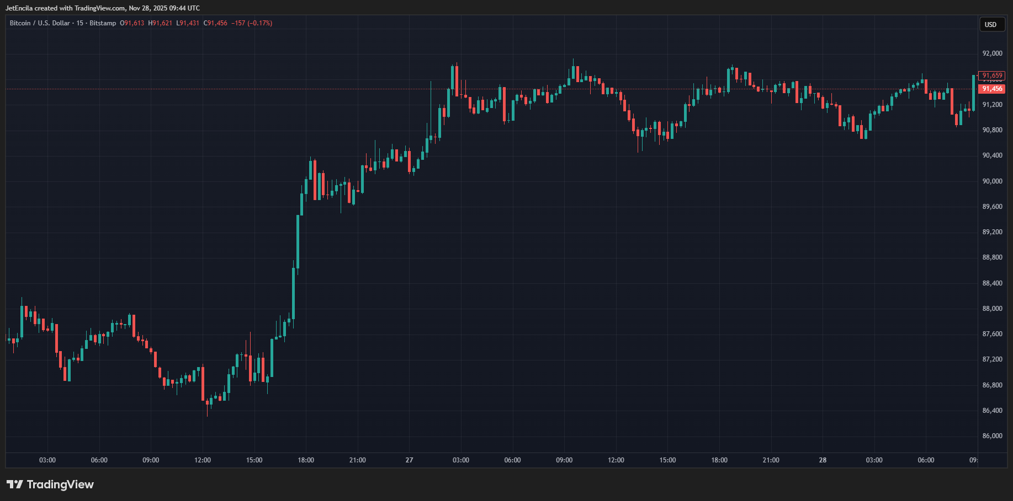Click the 90,000 price axis label

point(992,181)
